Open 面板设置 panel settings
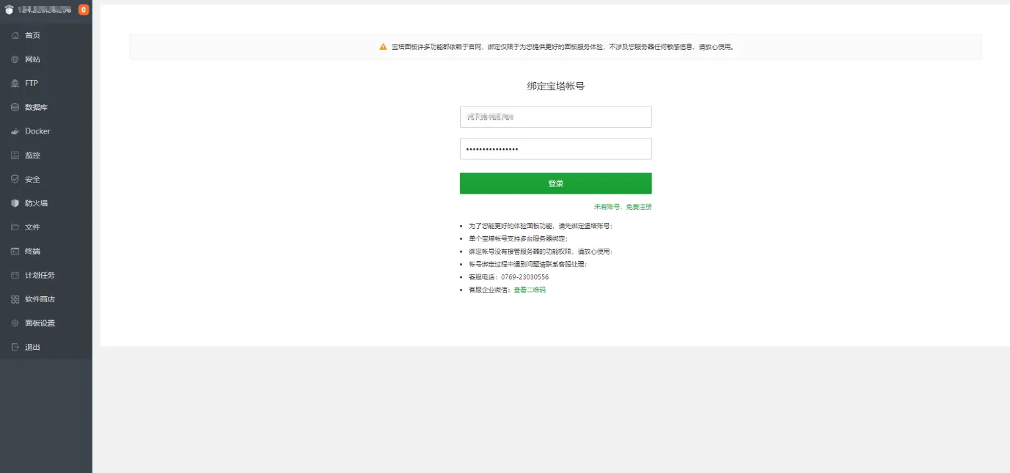Screen dimensions: 1010x473 coord(40,323)
